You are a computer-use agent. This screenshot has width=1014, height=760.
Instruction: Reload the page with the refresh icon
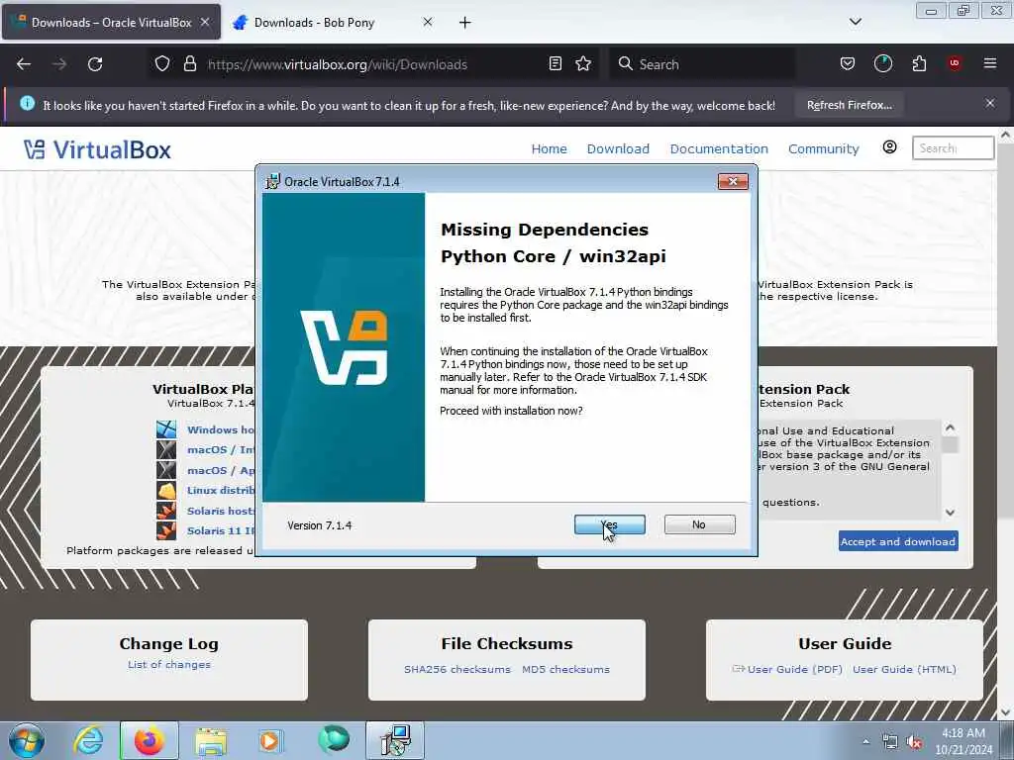coord(95,64)
